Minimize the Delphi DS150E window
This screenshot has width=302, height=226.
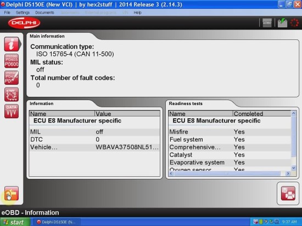click(x=281, y=4)
